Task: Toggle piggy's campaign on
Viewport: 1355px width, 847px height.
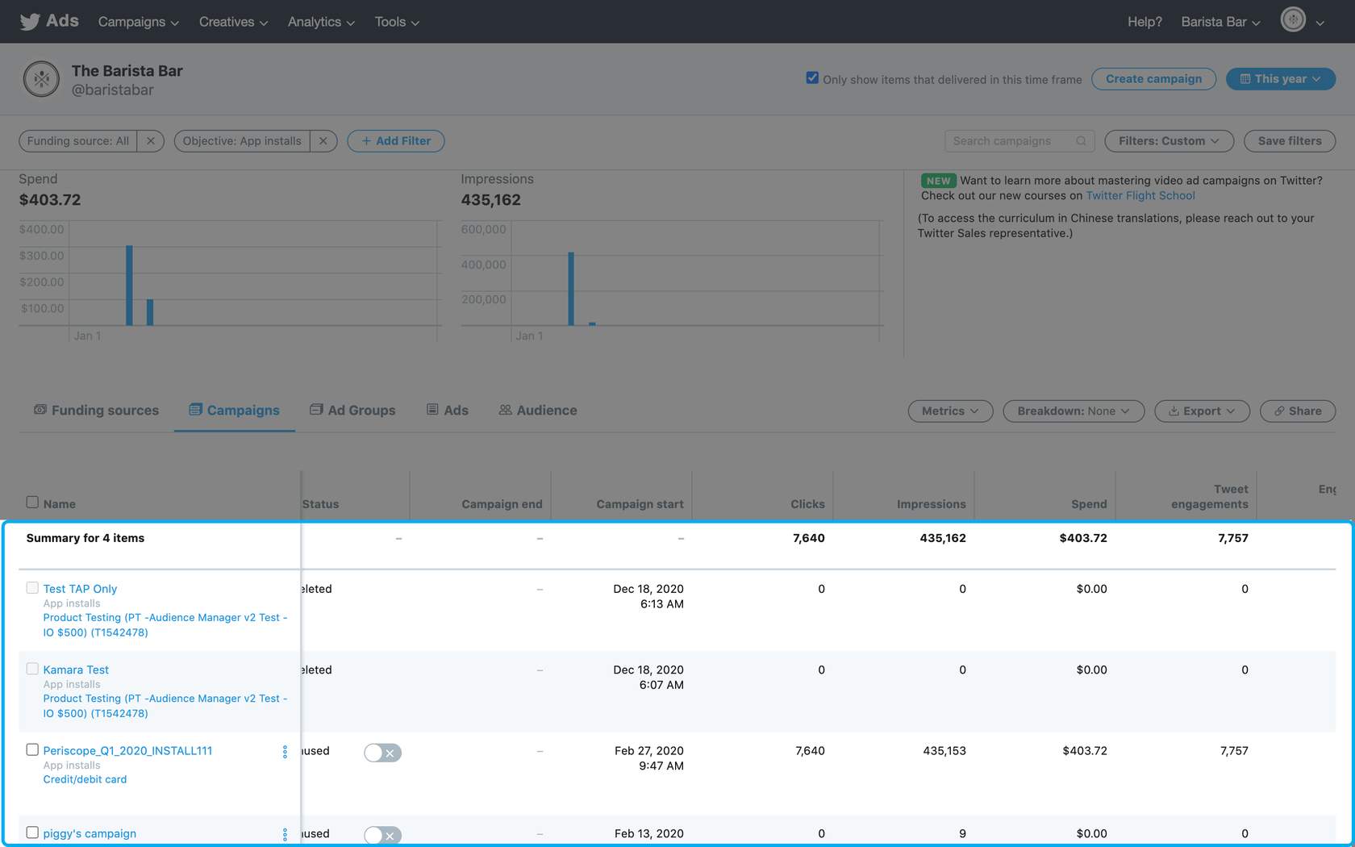Action: pyautogui.click(x=382, y=836)
